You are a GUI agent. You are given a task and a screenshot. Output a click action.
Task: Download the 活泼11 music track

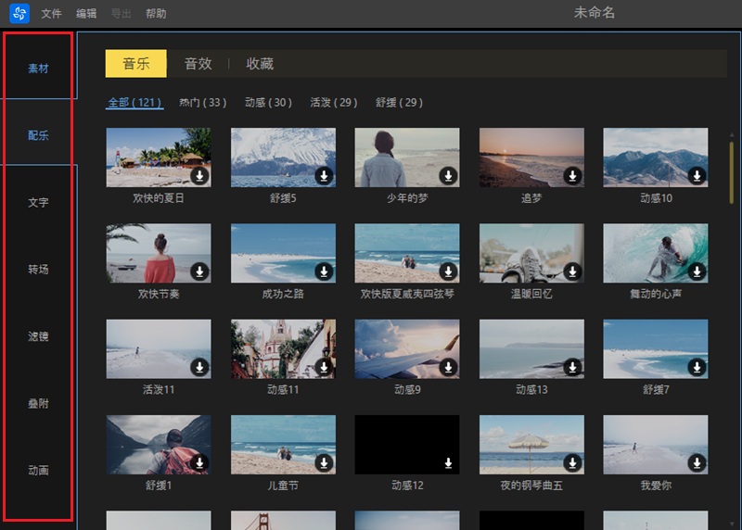(199, 367)
